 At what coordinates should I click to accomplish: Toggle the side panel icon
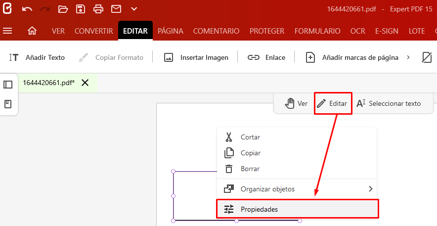pos(8,85)
